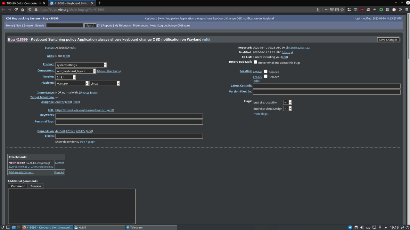Lock the screen from the panel
This screenshot has width=410, height=230.
pyautogui.click(x=403, y=227)
